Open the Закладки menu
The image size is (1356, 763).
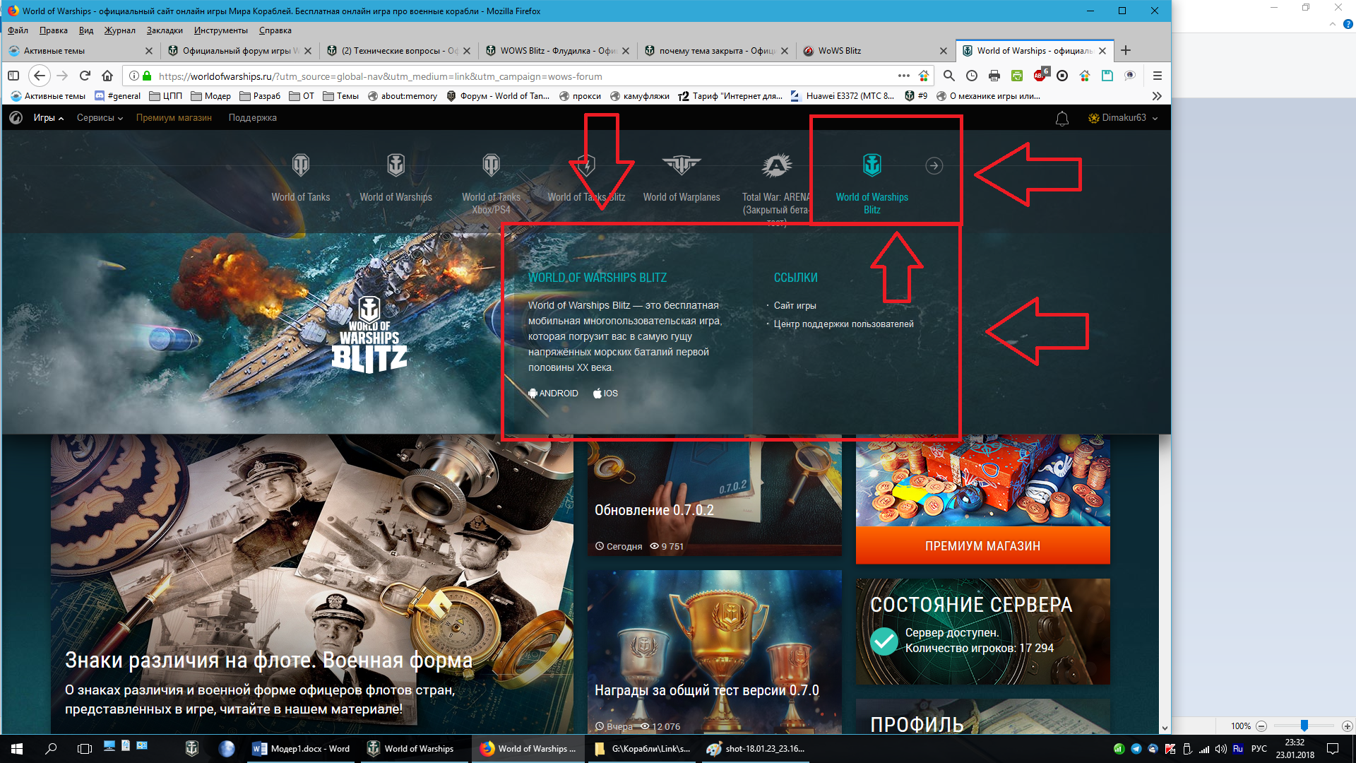(x=165, y=30)
